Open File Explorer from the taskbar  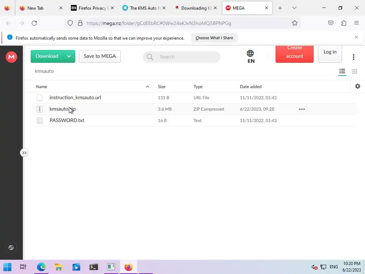(x=59, y=267)
